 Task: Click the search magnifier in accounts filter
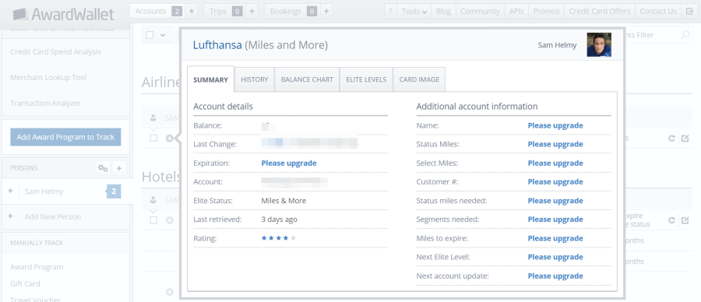pyautogui.click(x=685, y=35)
